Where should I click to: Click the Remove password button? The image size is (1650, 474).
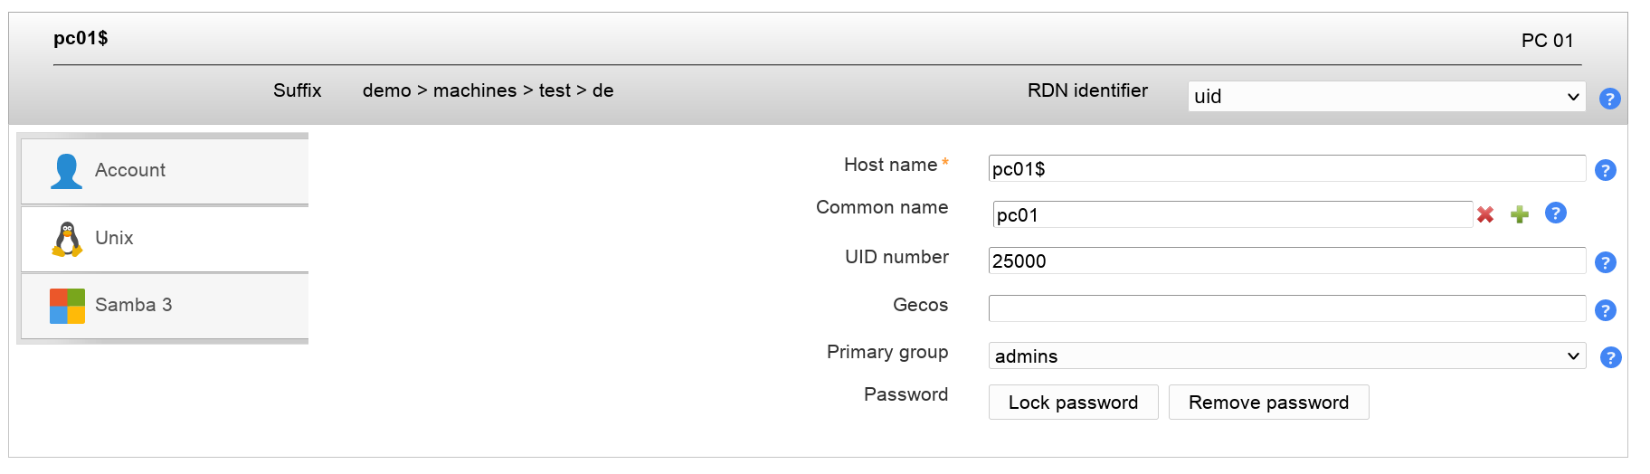[x=1268, y=403]
